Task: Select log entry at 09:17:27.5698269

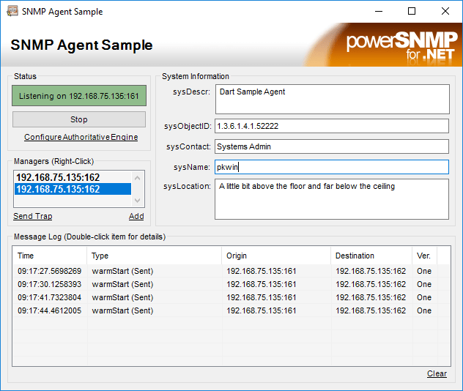Action: tap(231, 271)
